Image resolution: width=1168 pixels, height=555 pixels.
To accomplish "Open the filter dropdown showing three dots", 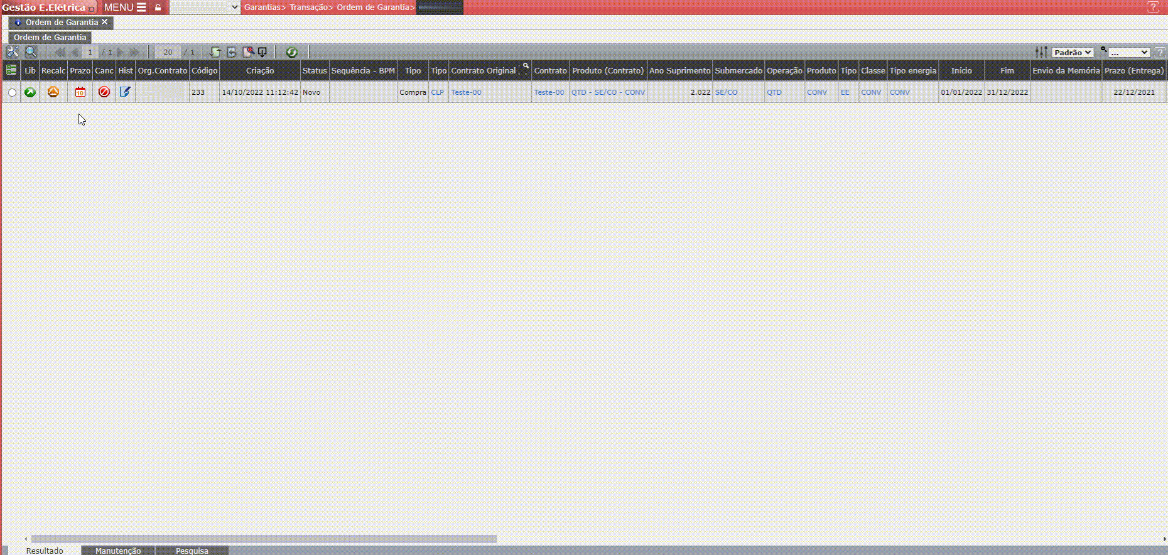I will (1128, 53).
